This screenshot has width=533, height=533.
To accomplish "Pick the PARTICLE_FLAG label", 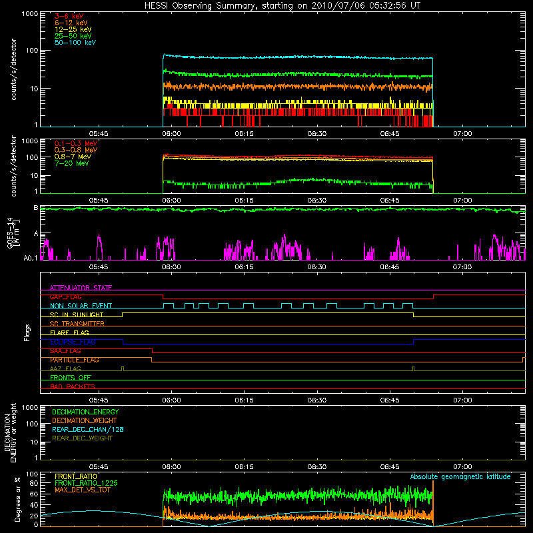I will 75,360.
